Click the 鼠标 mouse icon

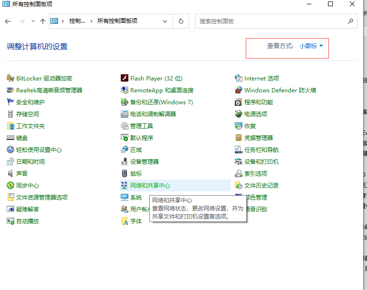125,174
